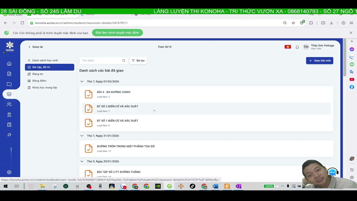This screenshot has width=357, height=201.
Task: Open the folder icon in left sidebar
Action: 9,84
